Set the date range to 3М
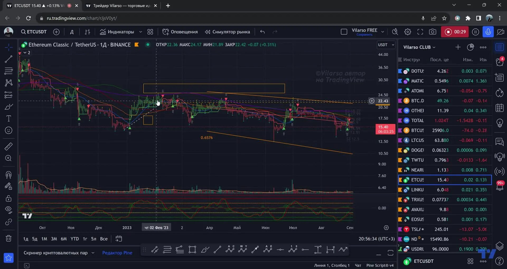The image size is (507, 269). point(54,239)
